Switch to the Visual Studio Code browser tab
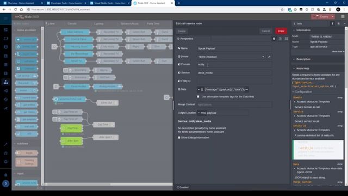 pos(110,3)
